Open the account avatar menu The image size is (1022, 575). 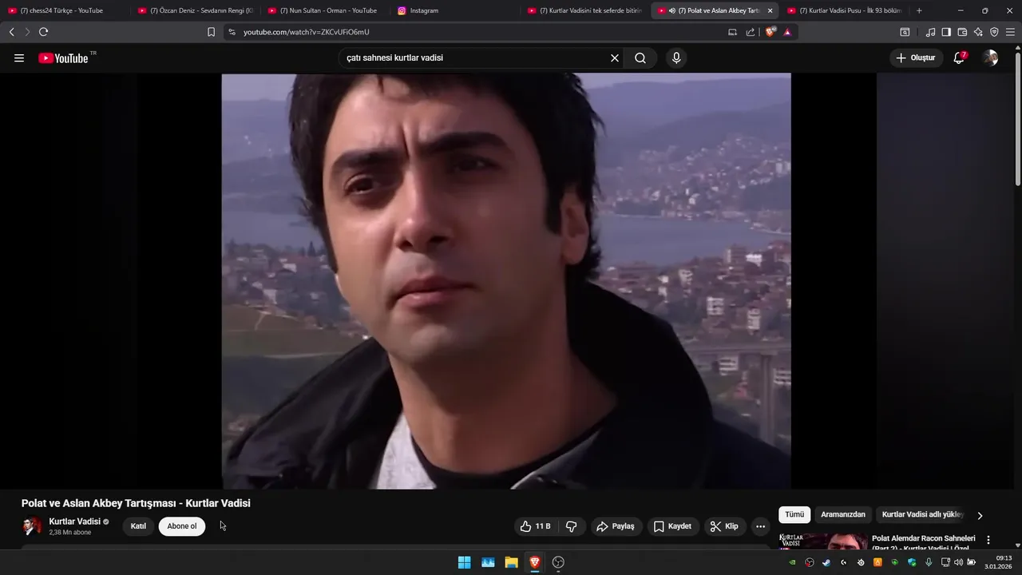(x=990, y=57)
